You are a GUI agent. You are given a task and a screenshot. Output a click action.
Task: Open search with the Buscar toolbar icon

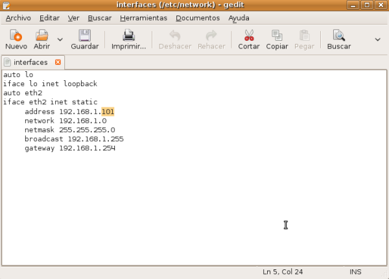click(338, 36)
